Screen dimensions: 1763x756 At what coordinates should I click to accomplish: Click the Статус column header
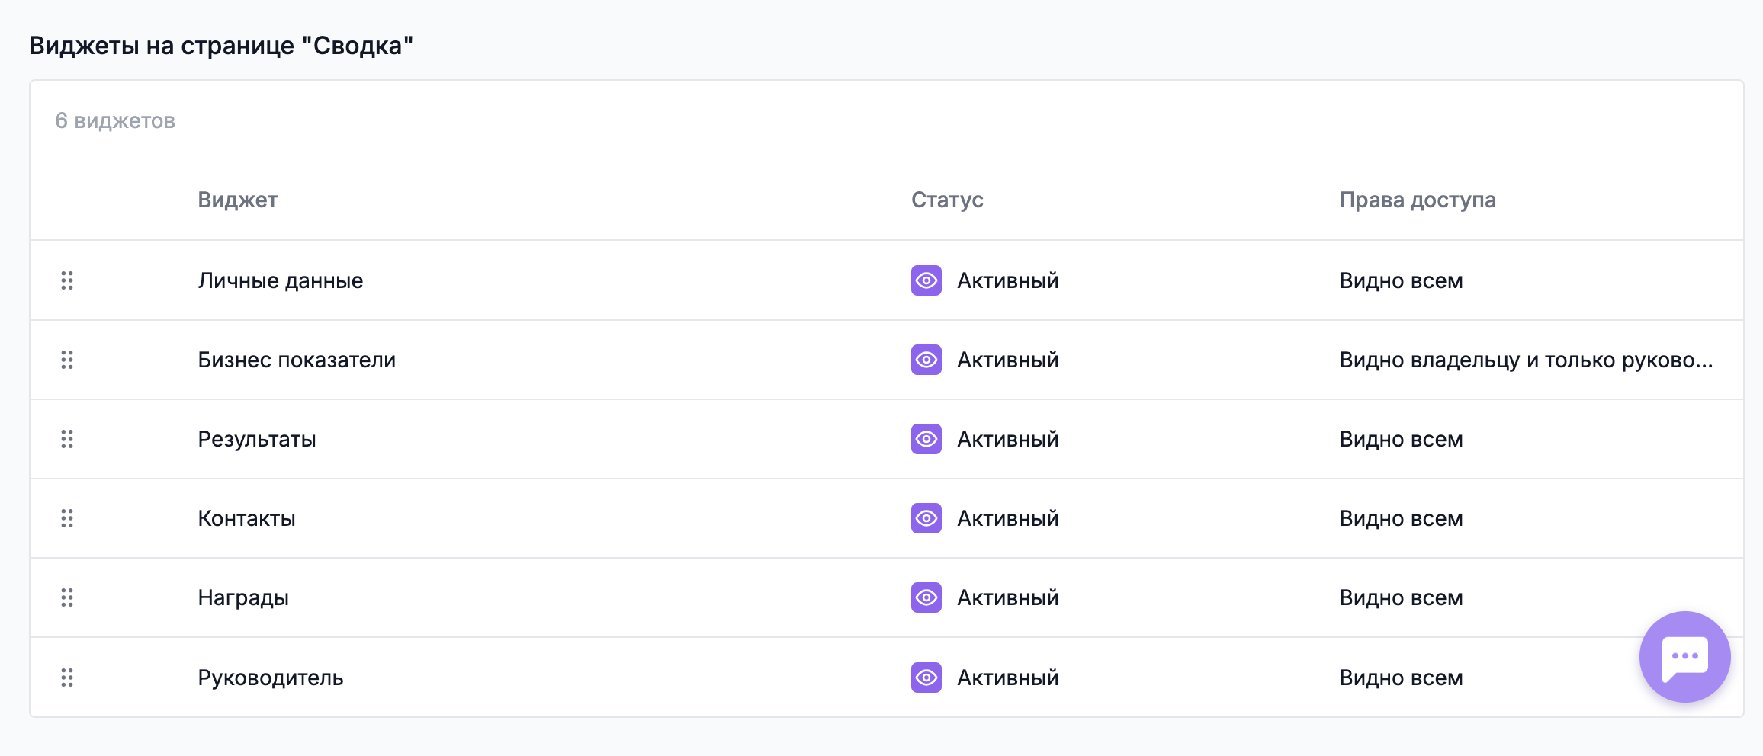point(947,200)
